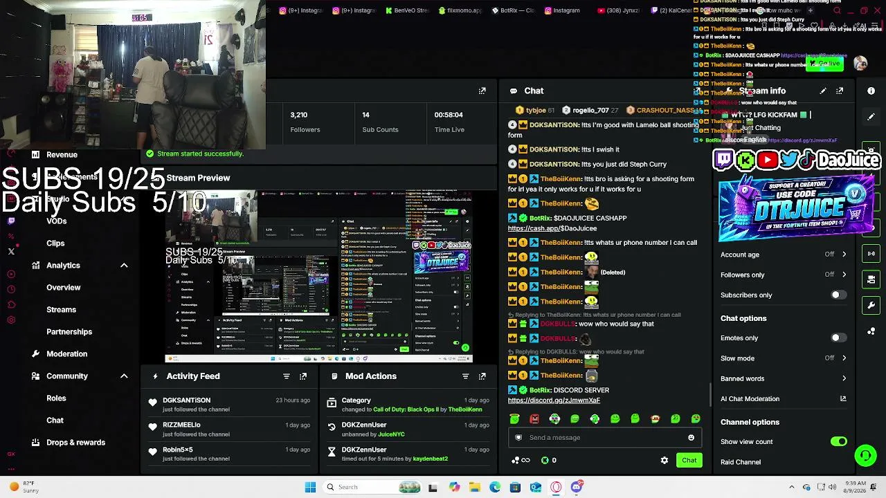886x498 pixels.
Task: Open Slow mode setting
Action: 784,358
